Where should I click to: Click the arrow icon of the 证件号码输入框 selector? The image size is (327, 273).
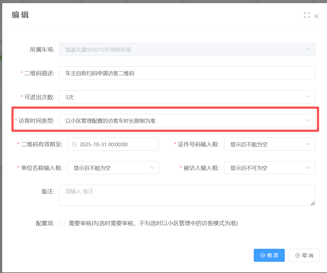pos(308,144)
